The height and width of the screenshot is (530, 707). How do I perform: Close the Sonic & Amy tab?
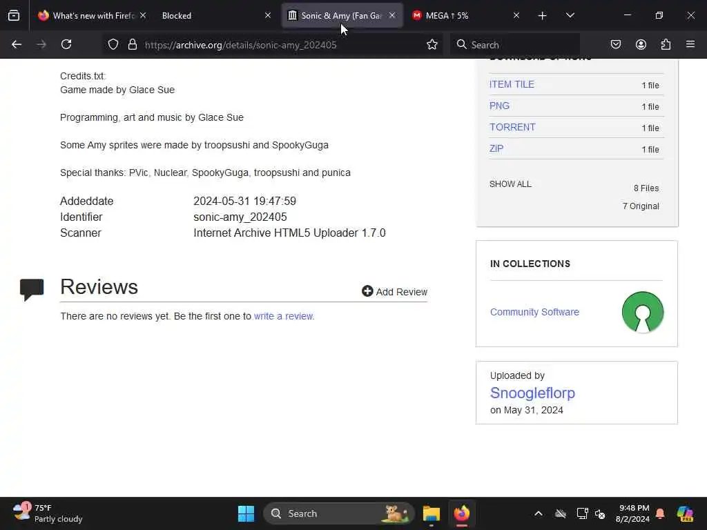click(392, 15)
